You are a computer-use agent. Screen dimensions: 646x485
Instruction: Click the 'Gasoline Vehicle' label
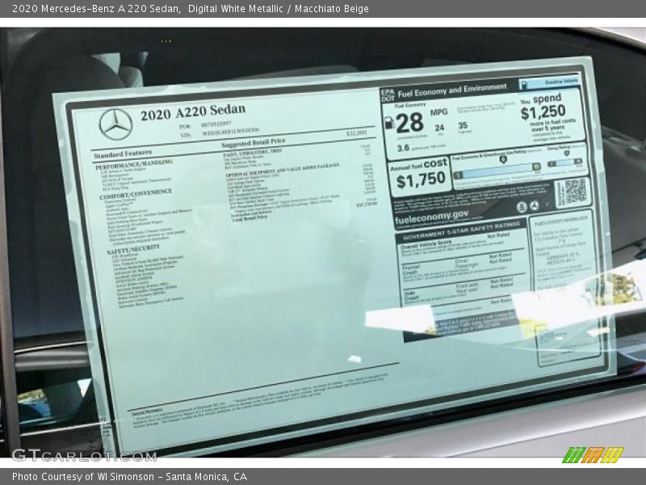pos(561,82)
